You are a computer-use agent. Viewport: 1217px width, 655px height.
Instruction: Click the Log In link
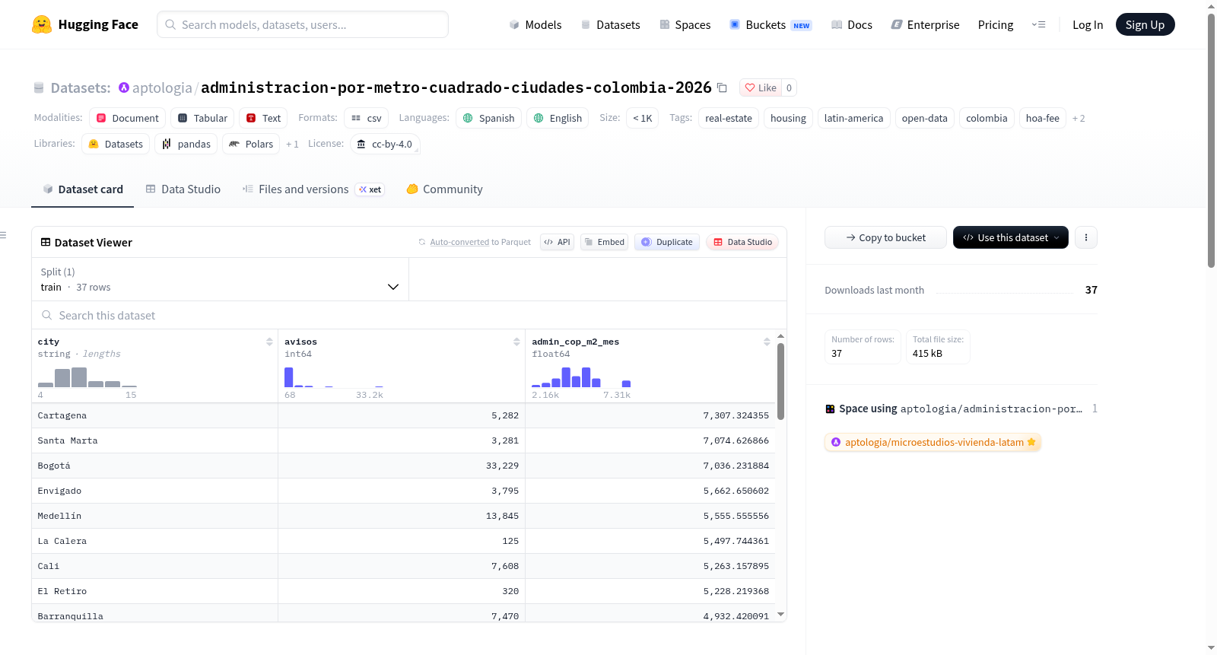click(1088, 24)
